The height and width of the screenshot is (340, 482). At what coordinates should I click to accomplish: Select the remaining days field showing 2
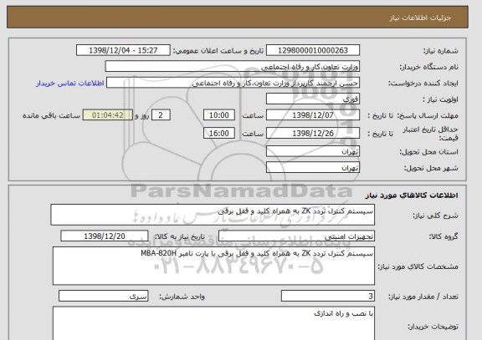click(x=161, y=115)
